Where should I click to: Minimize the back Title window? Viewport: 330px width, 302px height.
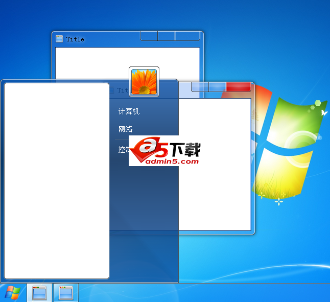point(149,36)
